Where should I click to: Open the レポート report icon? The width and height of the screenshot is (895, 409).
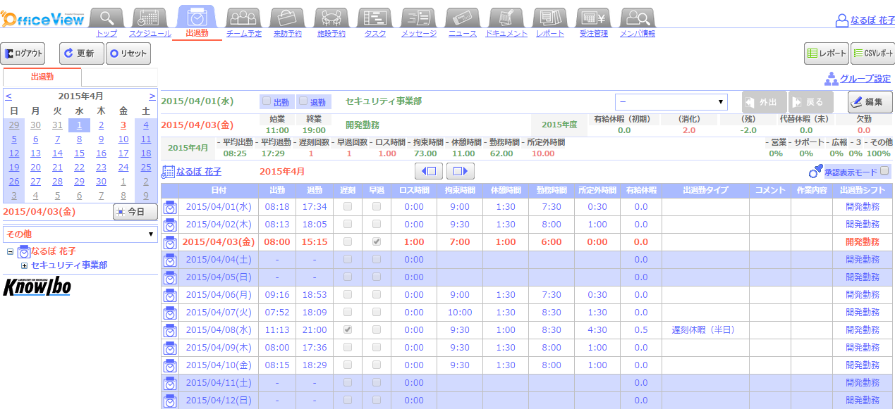coord(550,17)
